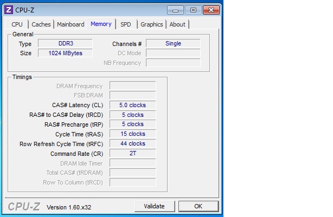The width and height of the screenshot is (333, 217).
Task: Confirm with the OK button
Action: tap(198, 206)
